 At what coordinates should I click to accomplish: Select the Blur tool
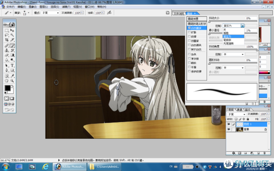tap(6, 60)
